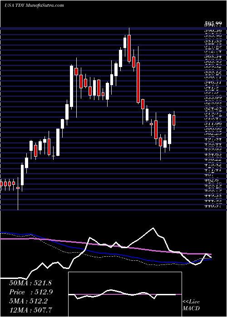Click the last red candle on the right

[174, 120]
